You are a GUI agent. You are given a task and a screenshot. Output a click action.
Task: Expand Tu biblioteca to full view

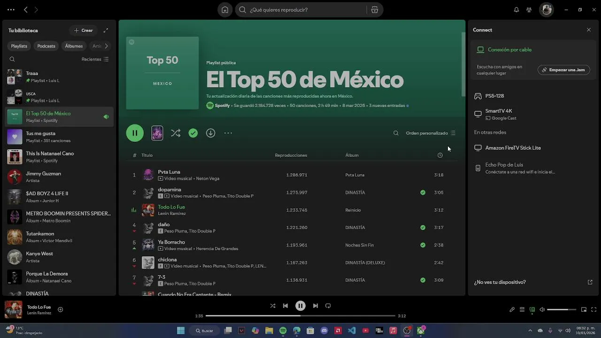click(x=106, y=31)
